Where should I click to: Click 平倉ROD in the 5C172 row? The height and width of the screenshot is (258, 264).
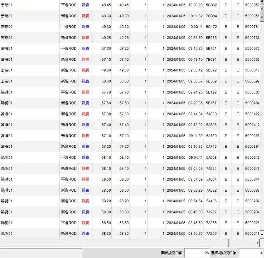click(69, 27)
